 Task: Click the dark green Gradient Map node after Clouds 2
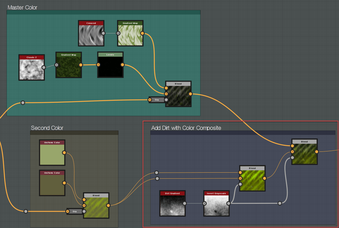point(69,67)
